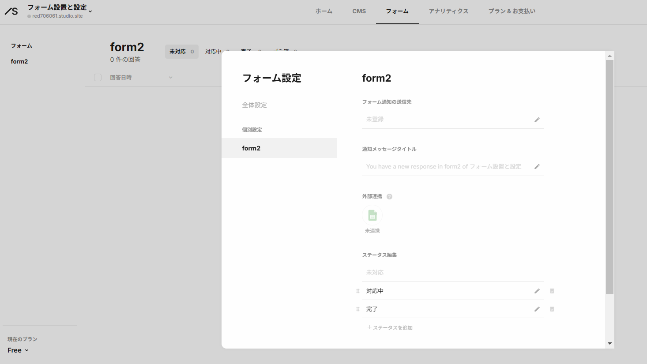
Task: Edit the 完了 status with its pencil icon
Action: tap(537, 309)
